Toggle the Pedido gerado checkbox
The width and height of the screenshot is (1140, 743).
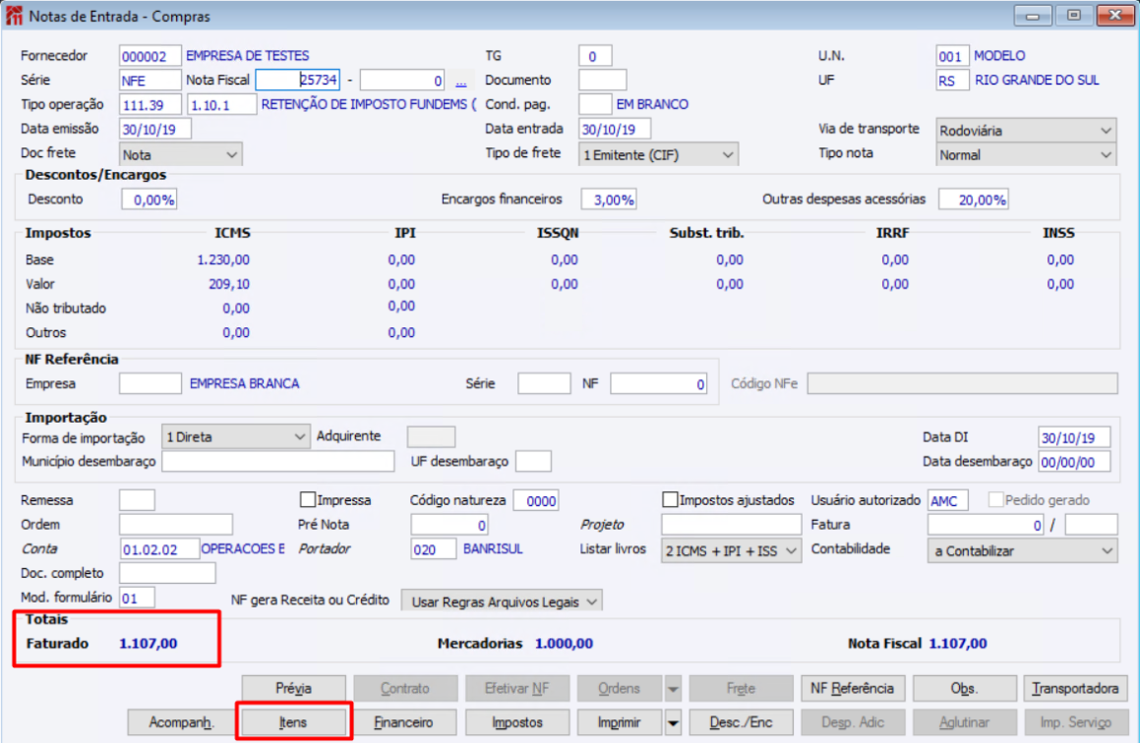point(996,499)
